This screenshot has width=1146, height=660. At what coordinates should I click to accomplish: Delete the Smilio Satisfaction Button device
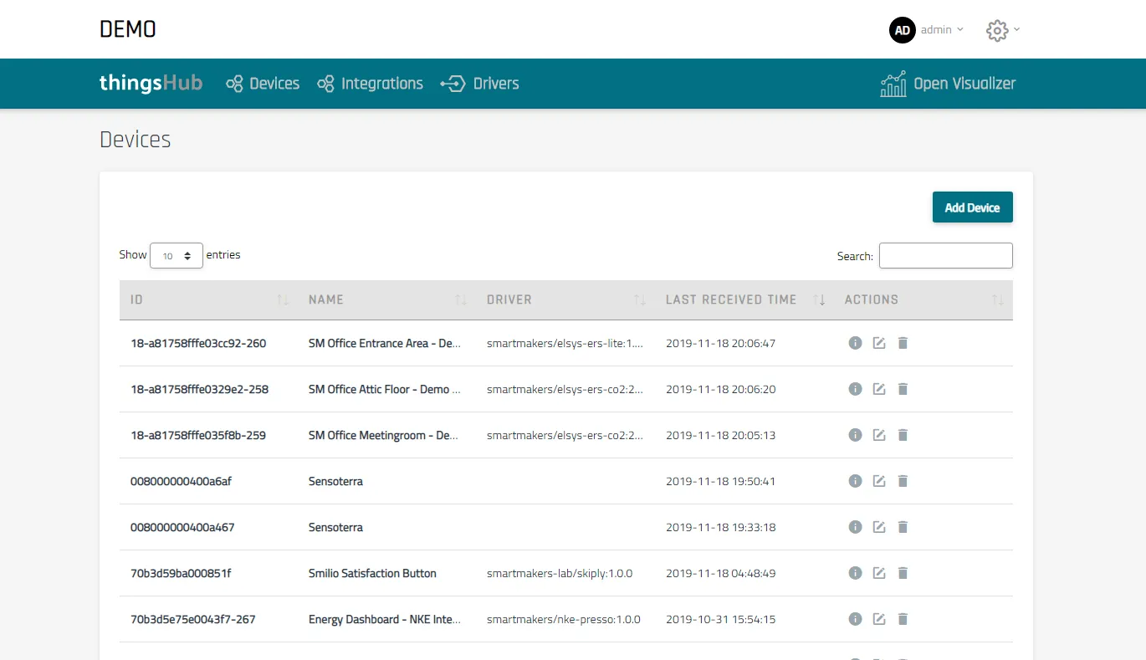tap(903, 573)
